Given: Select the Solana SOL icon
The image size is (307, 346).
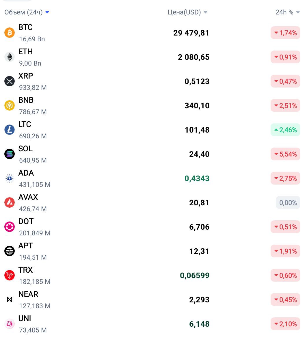Looking at the screenshot, I should pyautogui.click(x=10, y=154).
